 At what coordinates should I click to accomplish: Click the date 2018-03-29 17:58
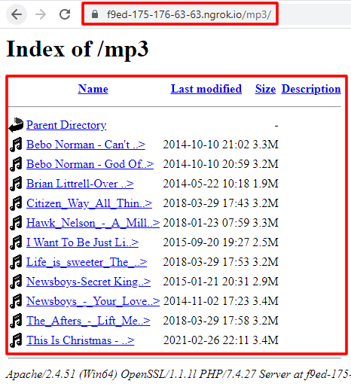tap(206, 321)
